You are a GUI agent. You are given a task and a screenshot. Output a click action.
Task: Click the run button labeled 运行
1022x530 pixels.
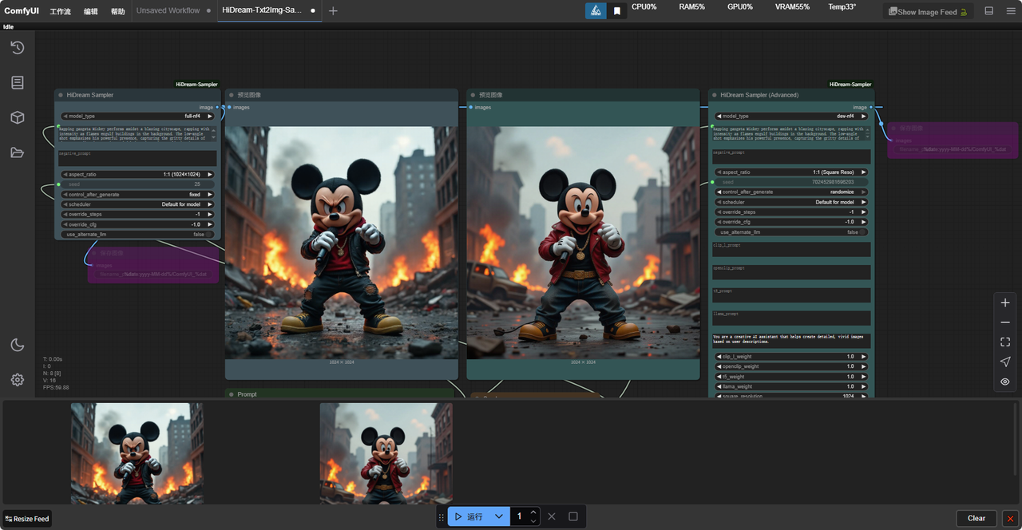click(469, 516)
